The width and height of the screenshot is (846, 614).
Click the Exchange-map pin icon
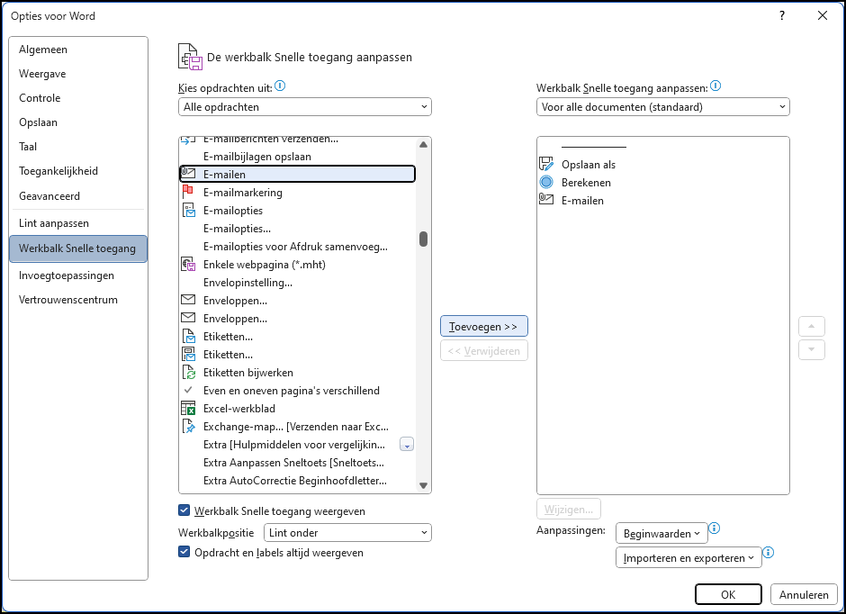(188, 426)
